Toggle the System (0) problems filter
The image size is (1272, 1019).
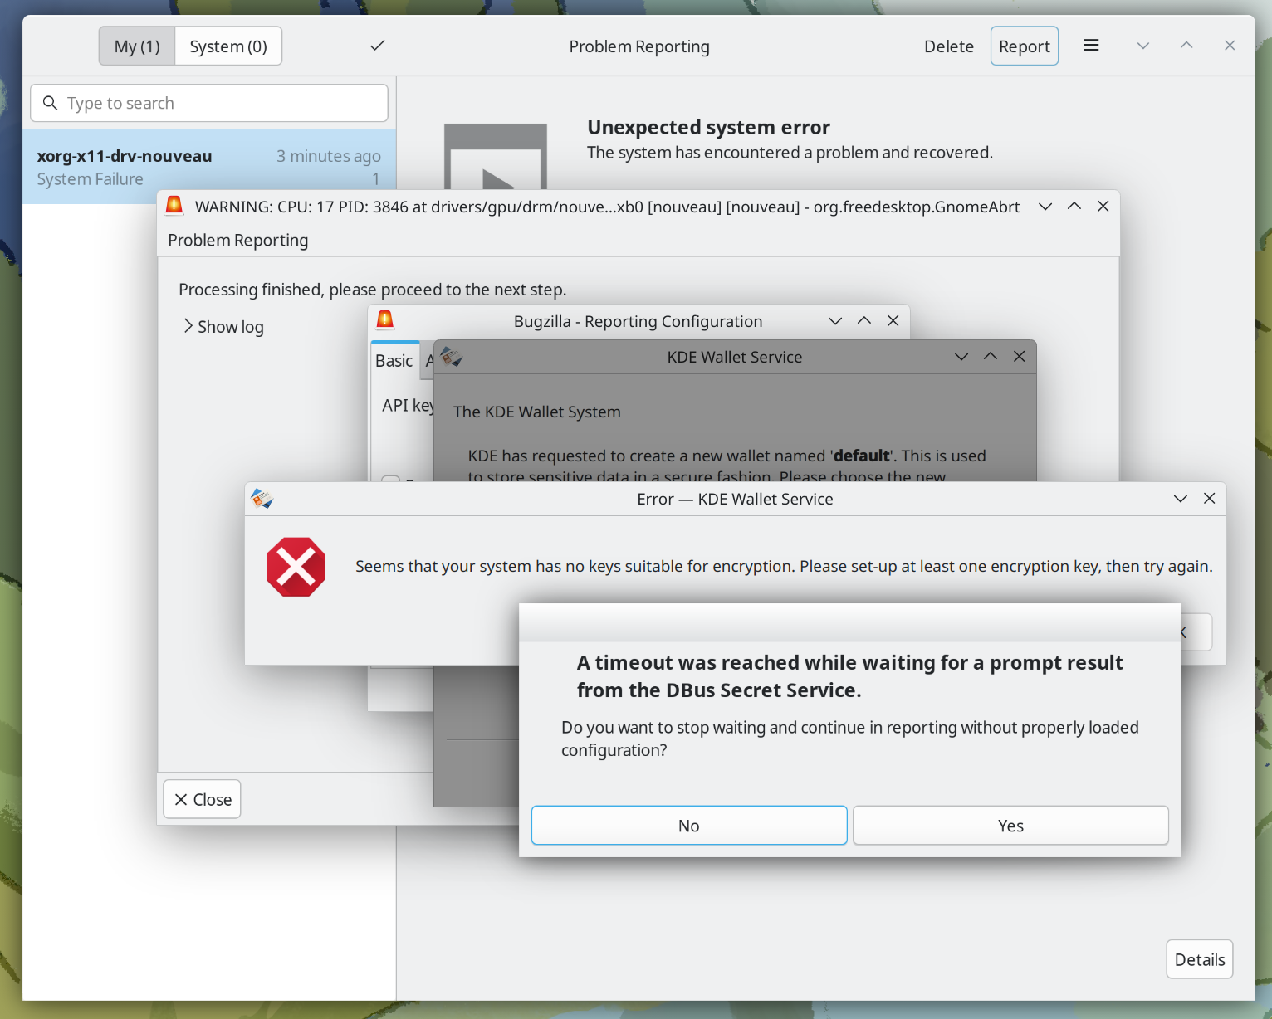click(x=228, y=46)
